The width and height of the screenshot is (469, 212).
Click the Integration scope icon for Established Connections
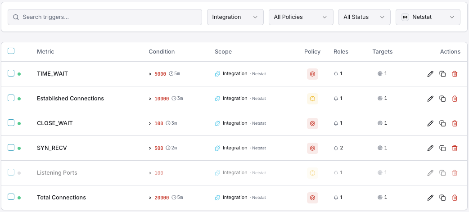point(218,99)
